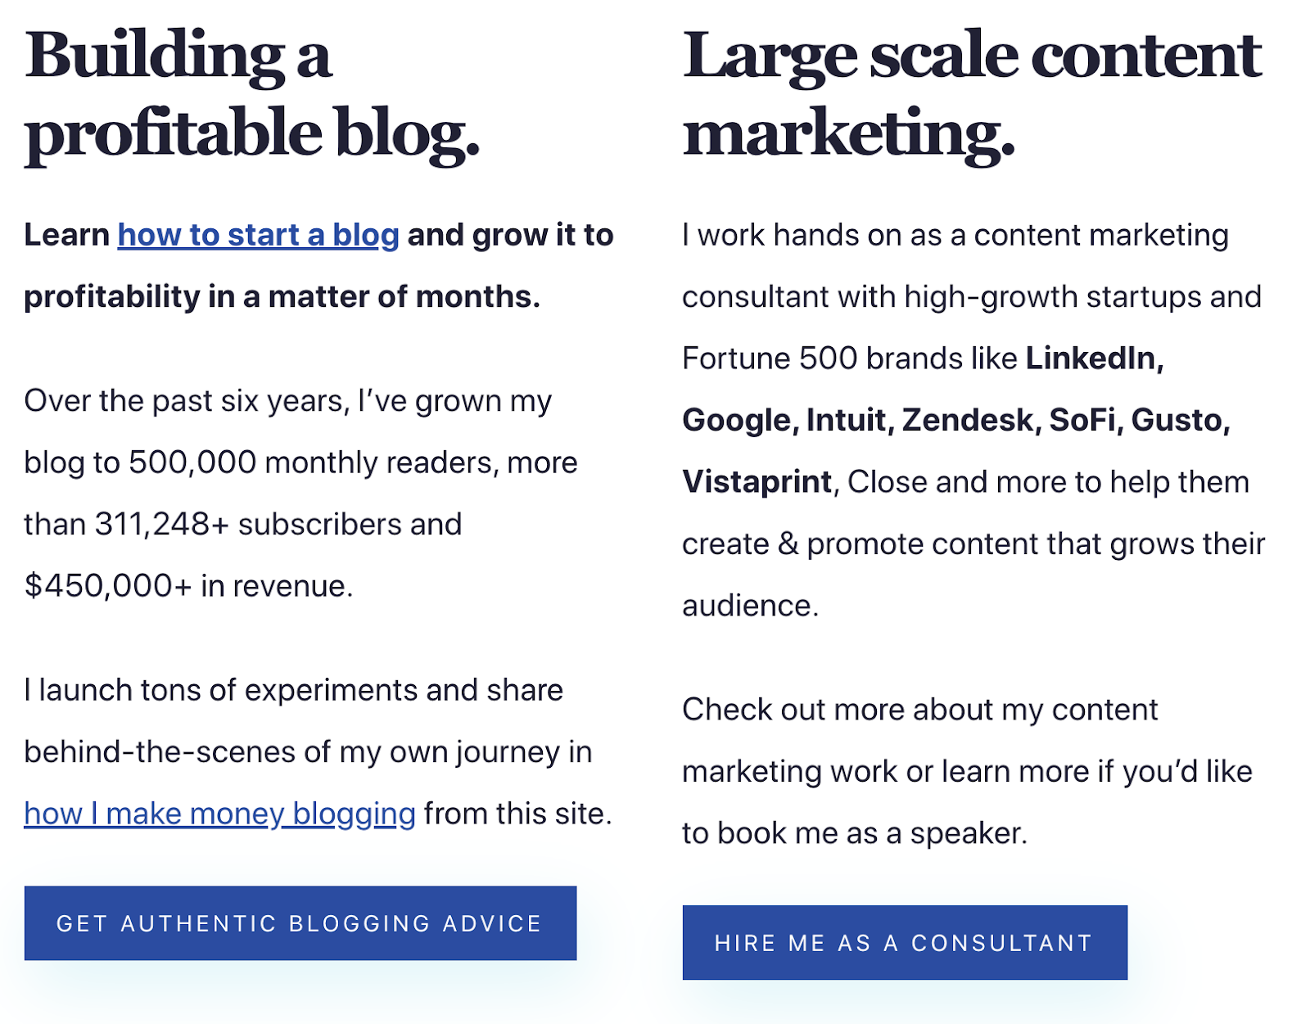Image resolution: width=1310 pixels, height=1024 pixels.
Task: Click the "$450,000+ in revenue" text
Action: tap(188, 587)
